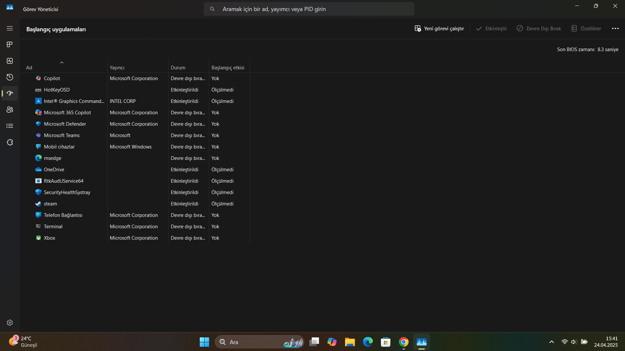Open Task View from the taskbar
This screenshot has width=625, height=351.
point(314,342)
